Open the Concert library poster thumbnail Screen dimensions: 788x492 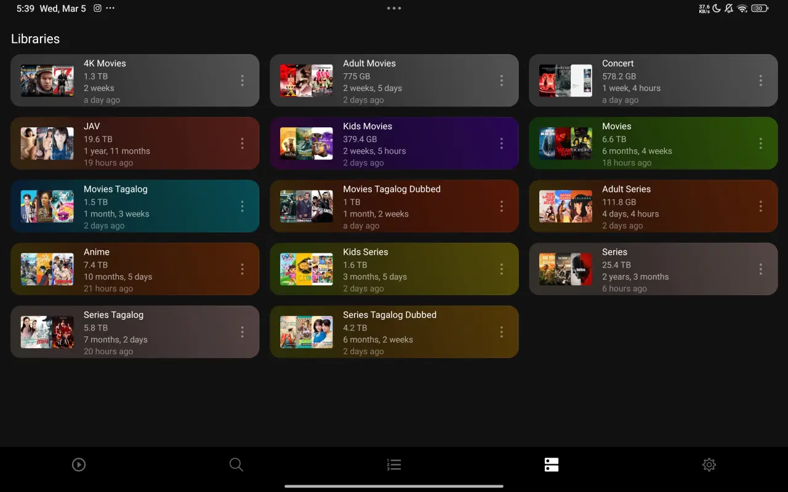pos(566,81)
